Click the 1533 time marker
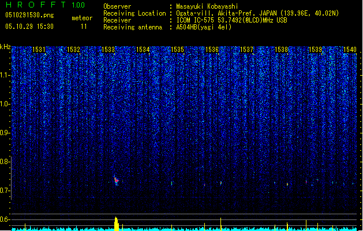 pyautogui.click(x=108, y=50)
